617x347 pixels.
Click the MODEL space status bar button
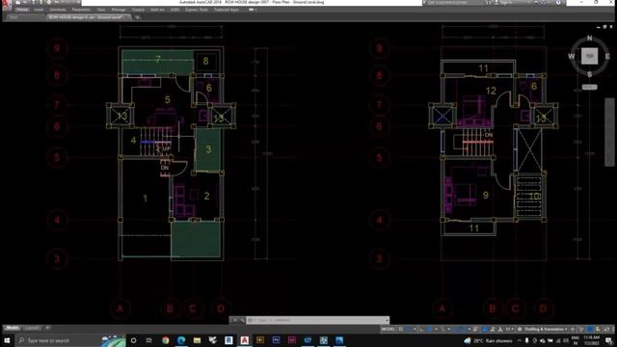(x=388, y=329)
